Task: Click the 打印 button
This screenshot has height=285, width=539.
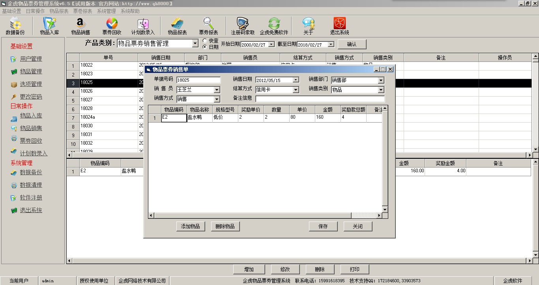Action: (355, 269)
